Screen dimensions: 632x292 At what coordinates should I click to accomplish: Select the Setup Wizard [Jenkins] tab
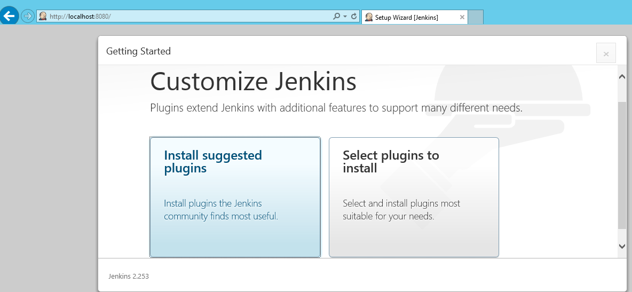[414, 17]
